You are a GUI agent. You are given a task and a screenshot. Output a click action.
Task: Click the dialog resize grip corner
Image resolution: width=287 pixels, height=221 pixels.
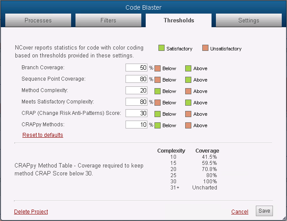[x=284, y=218]
